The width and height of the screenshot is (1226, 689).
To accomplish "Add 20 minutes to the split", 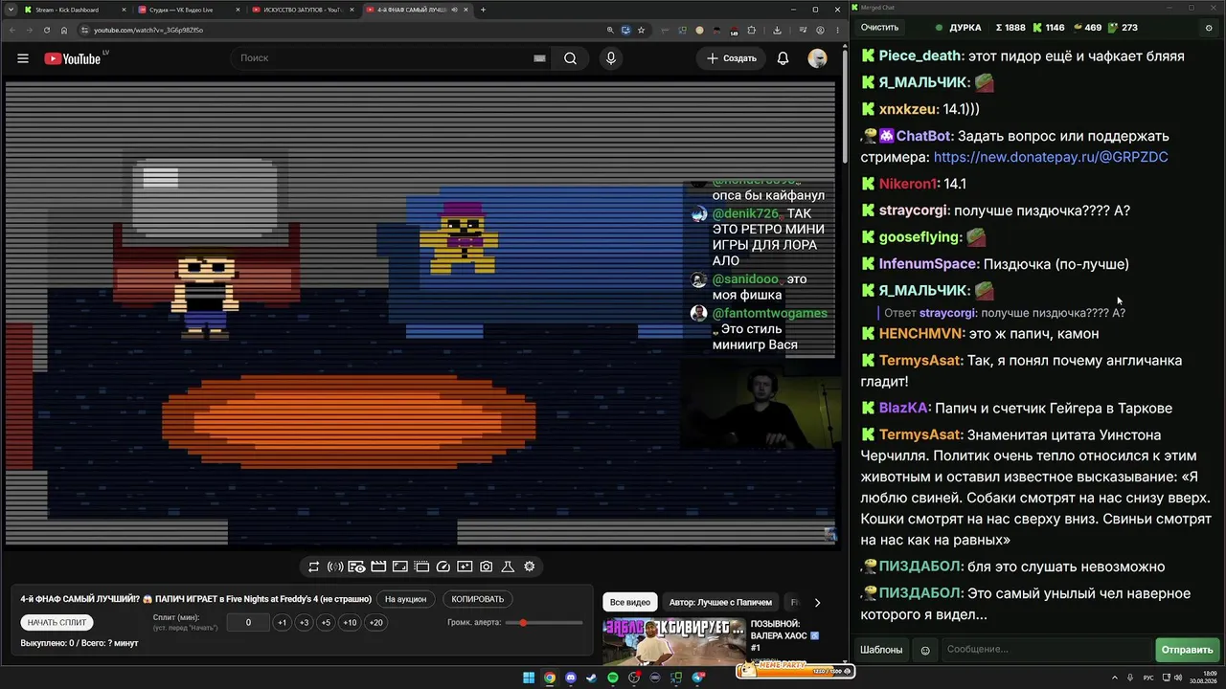I will click(x=376, y=623).
